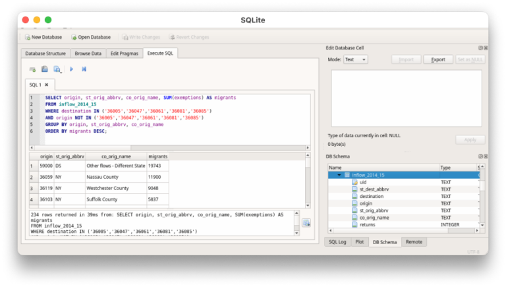This screenshot has height=287, width=506.
Task: Click the Name column header in DB Schema
Action: click(383, 168)
